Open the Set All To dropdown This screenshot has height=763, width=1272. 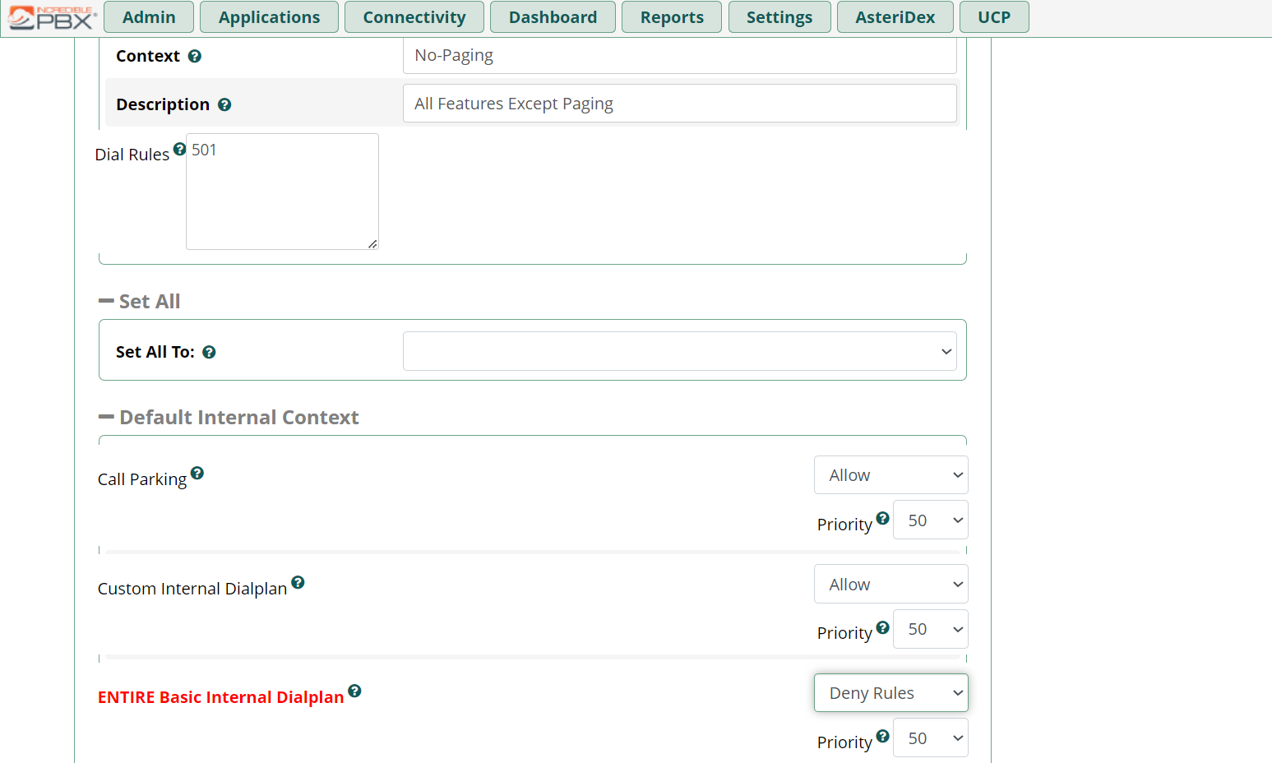(680, 351)
